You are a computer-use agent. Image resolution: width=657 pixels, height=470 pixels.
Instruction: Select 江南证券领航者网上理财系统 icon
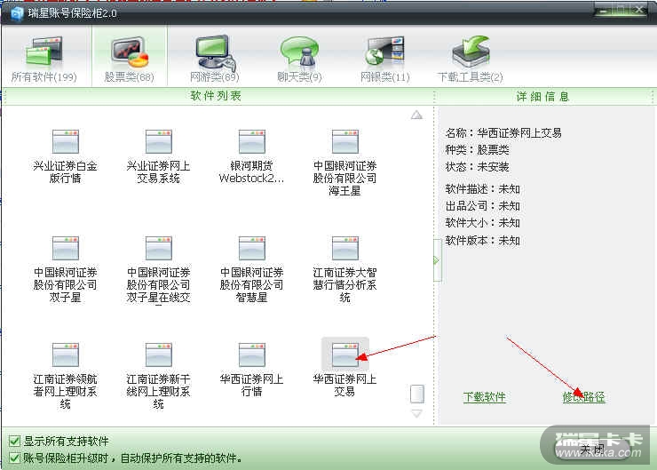(x=66, y=354)
